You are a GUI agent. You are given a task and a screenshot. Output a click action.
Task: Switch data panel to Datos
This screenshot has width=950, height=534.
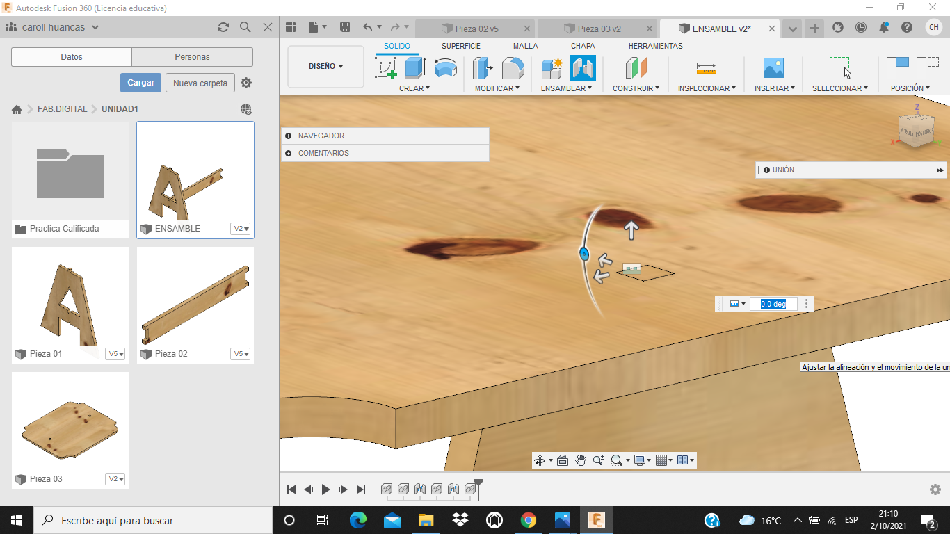72,57
